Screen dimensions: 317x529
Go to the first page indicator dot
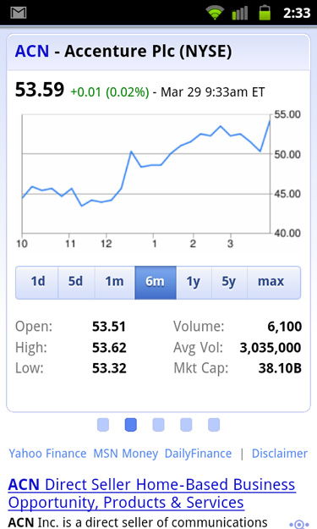tap(103, 425)
